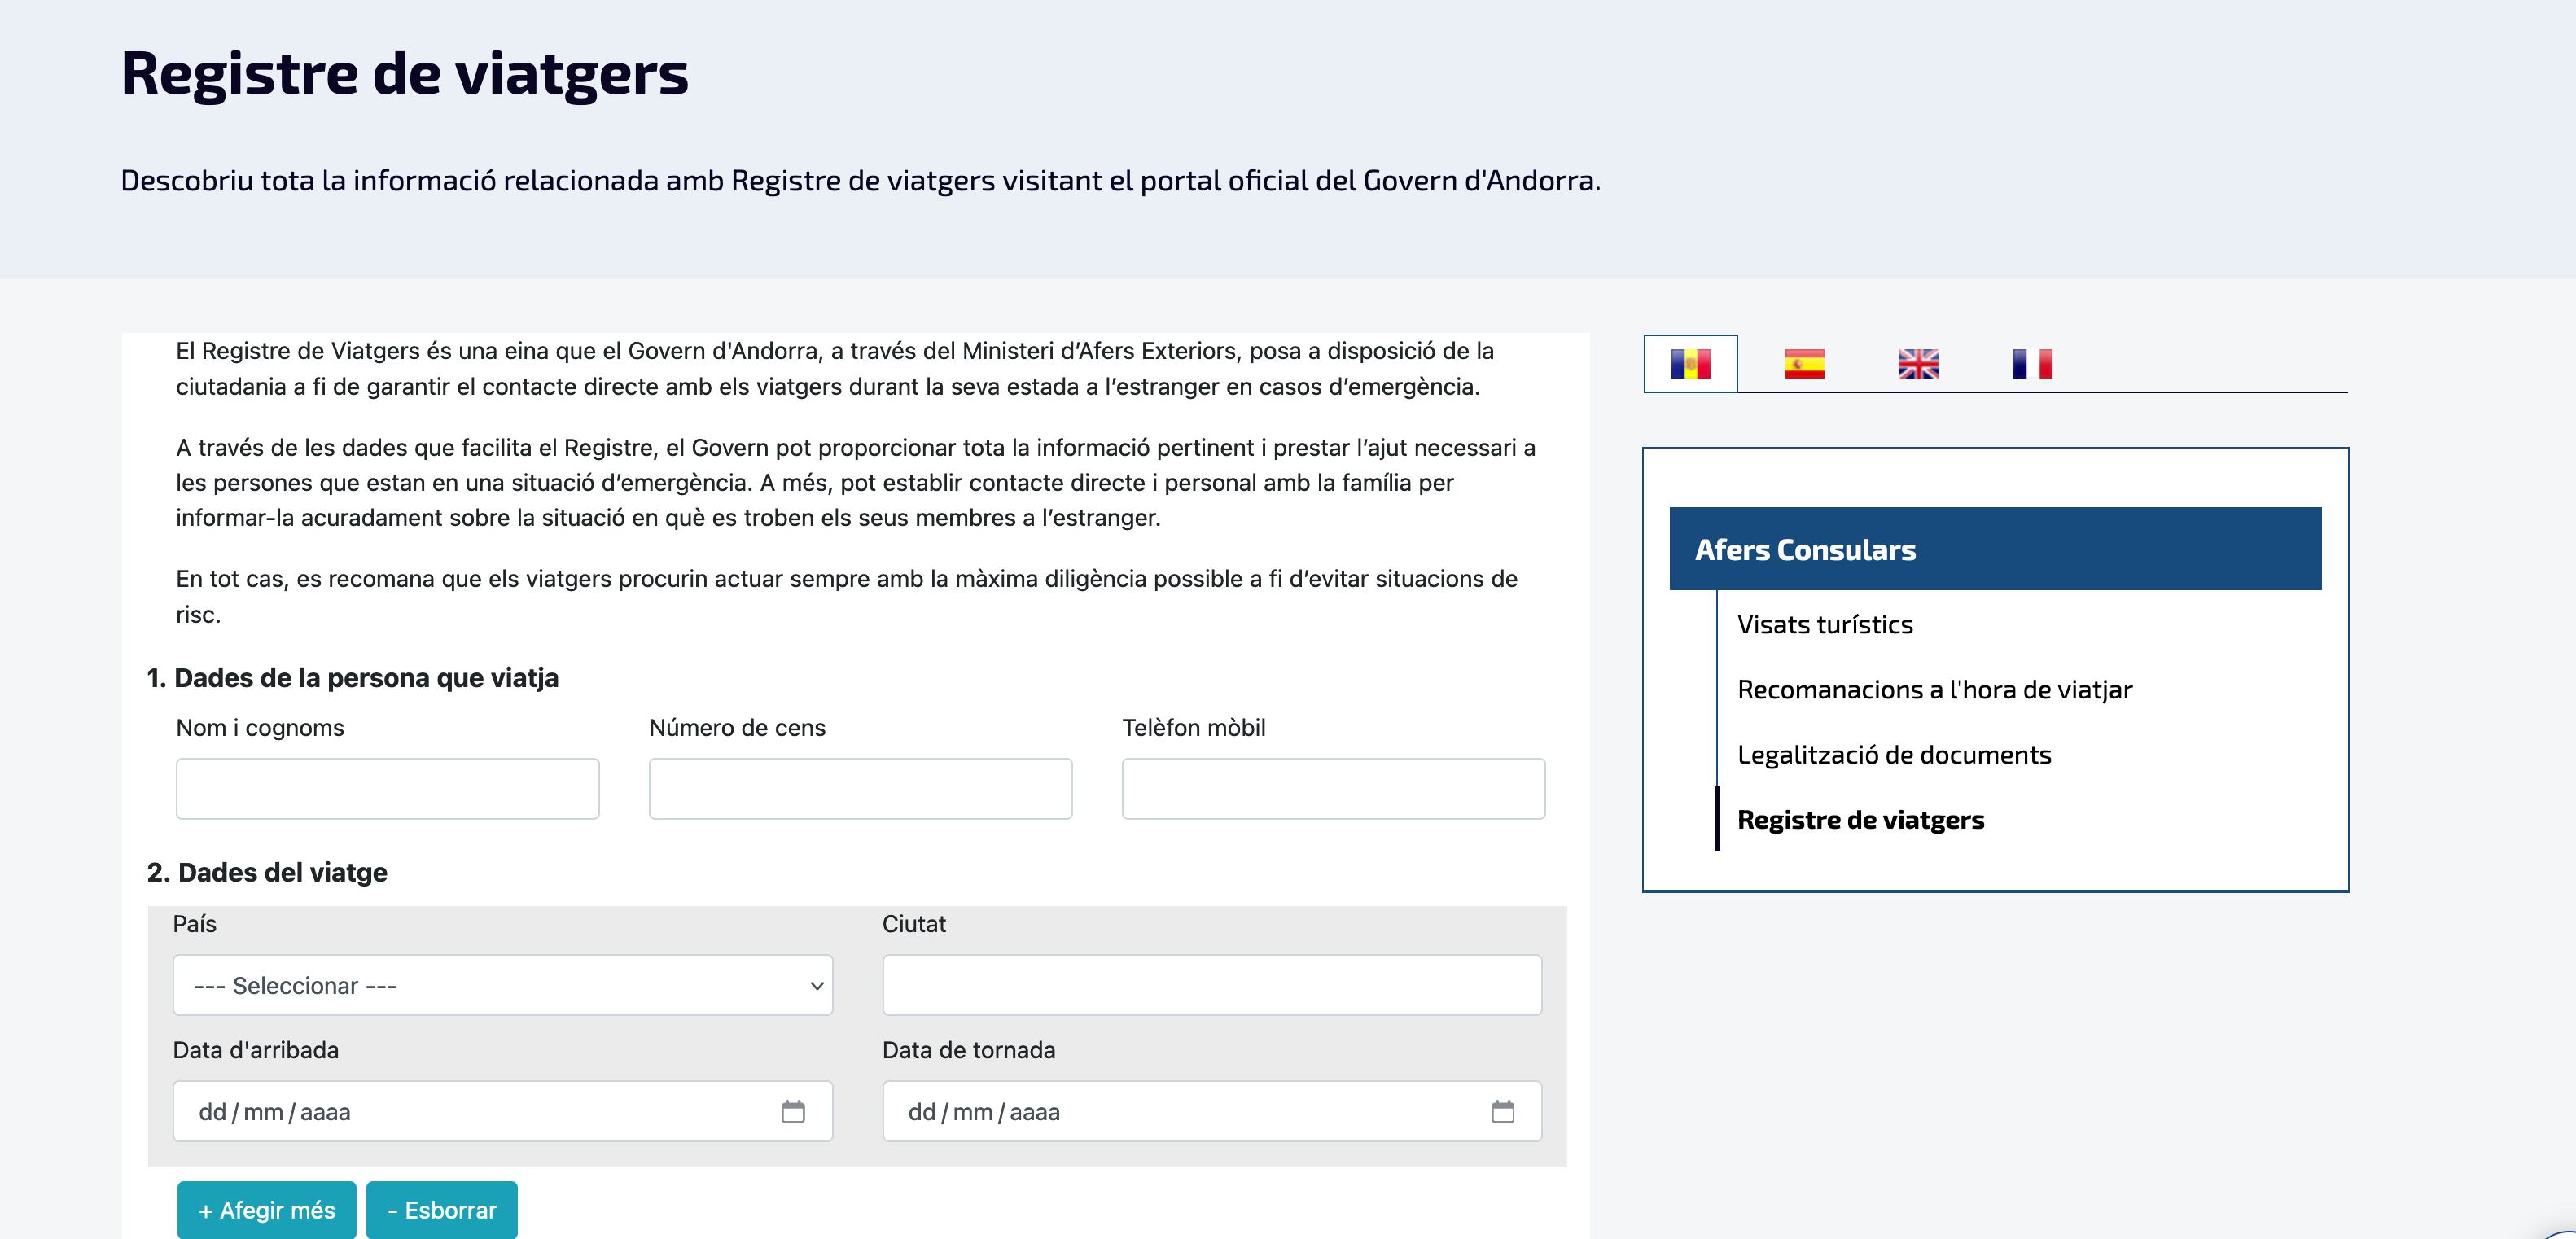Viewport: 2576px width, 1239px height.
Task: Open calendar picker for Data de tornada
Action: coord(1503,1110)
